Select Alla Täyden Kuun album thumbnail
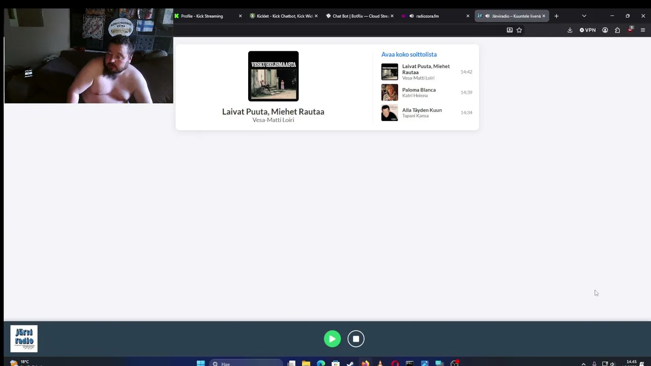The height and width of the screenshot is (366, 651). click(x=390, y=113)
